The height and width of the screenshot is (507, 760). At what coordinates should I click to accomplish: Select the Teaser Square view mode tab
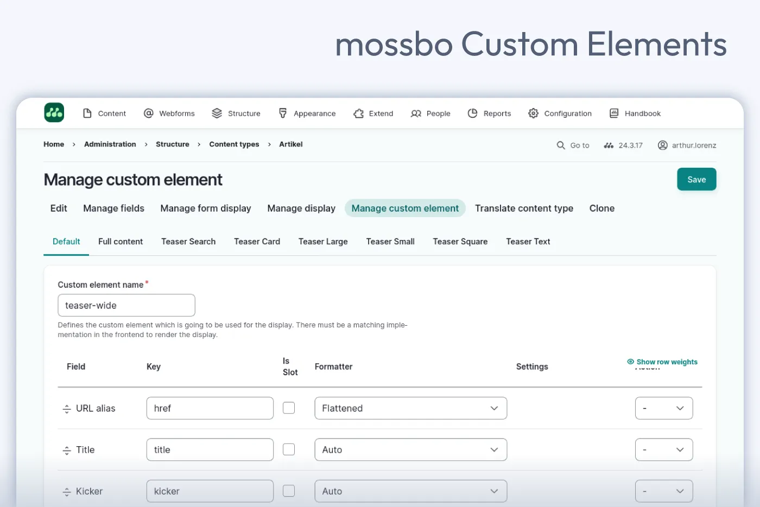pos(460,242)
